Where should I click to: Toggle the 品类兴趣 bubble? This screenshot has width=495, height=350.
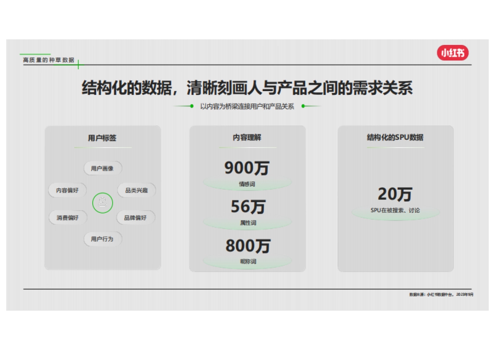click(x=137, y=190)
